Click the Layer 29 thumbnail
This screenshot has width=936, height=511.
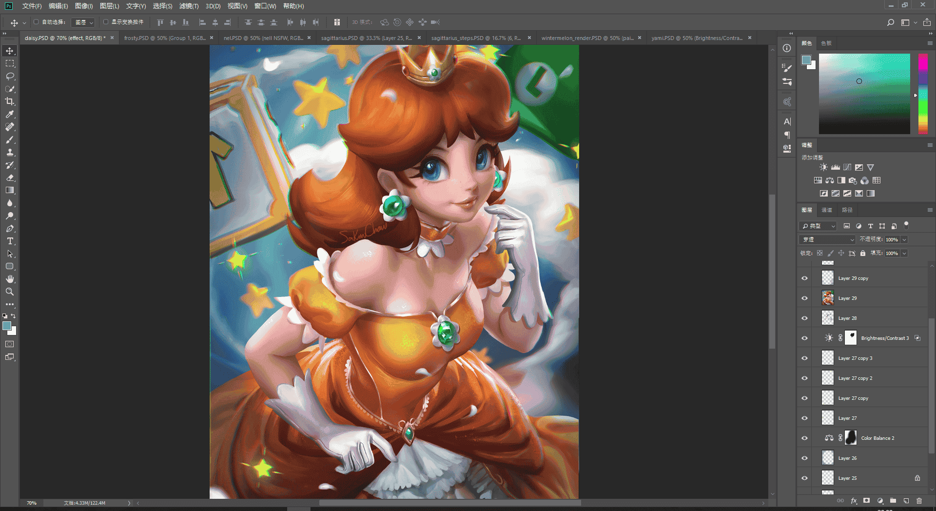click(x=828, y=297)
